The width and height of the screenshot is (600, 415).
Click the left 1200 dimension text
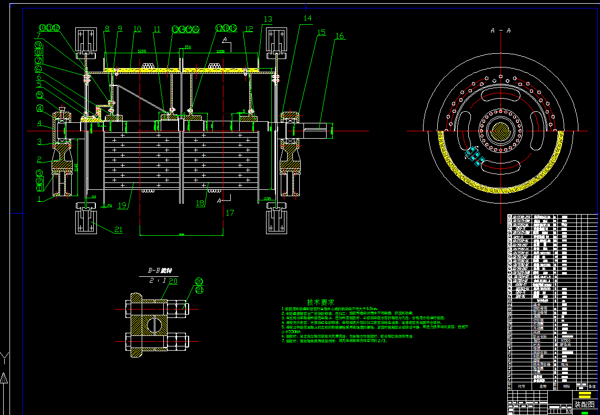click(x=142, y=51)
